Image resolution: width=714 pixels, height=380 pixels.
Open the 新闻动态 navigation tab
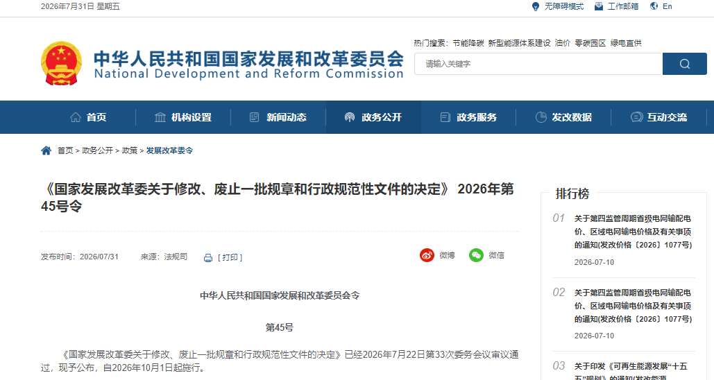[278, 117]
